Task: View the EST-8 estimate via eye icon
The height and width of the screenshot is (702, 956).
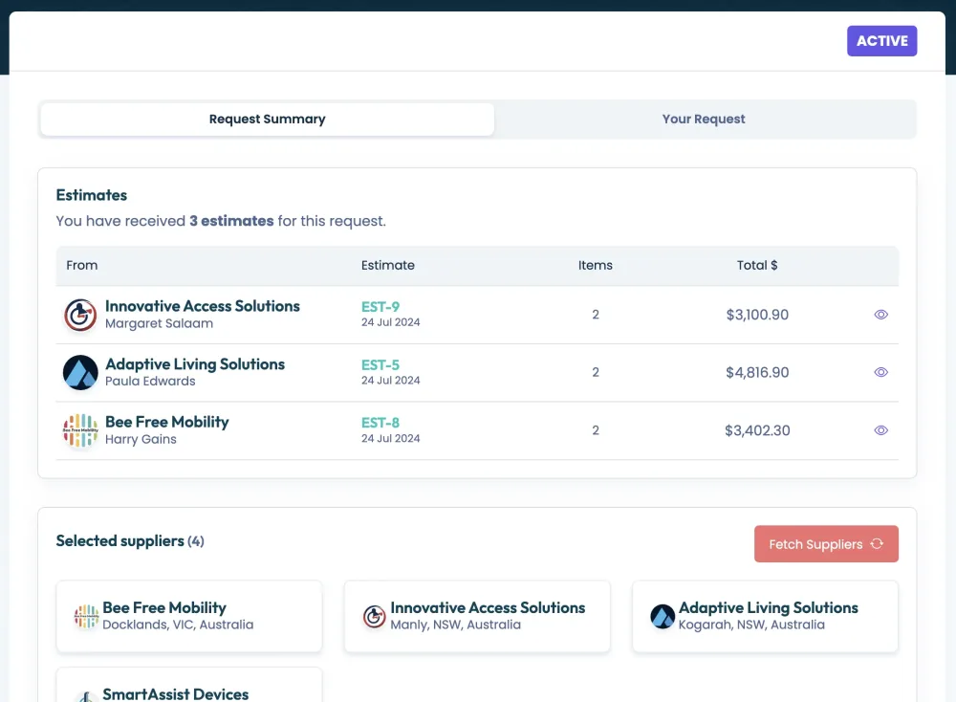Action: point(881,430)
